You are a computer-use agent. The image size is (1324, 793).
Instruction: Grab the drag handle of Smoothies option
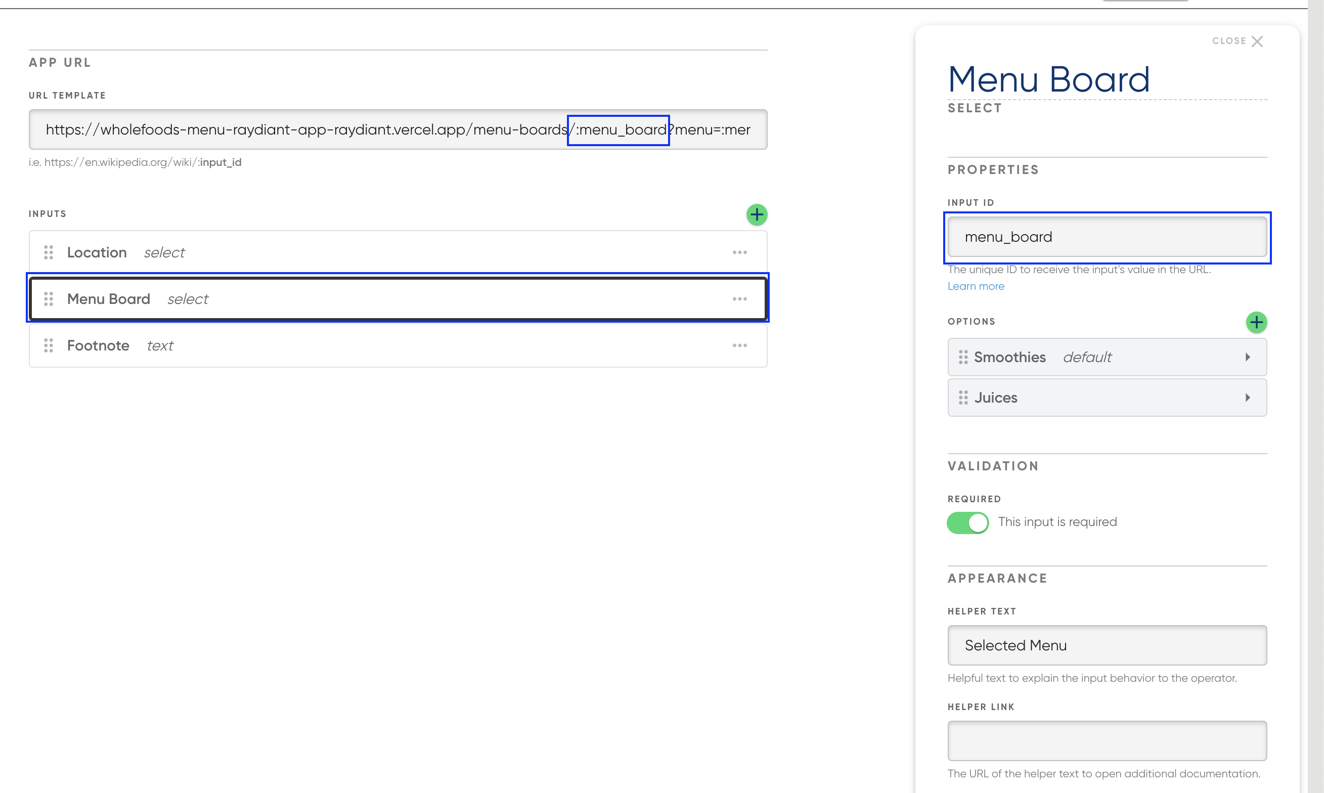(x=963, y=357)
